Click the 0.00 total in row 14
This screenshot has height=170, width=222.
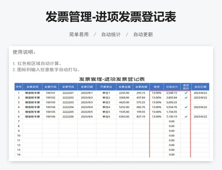172,154
